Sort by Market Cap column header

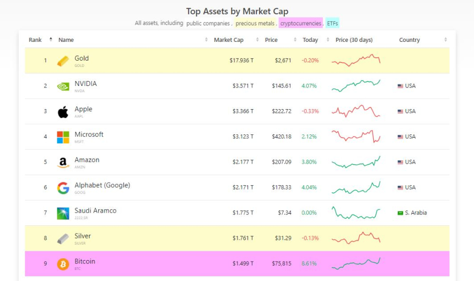[228, 40]
